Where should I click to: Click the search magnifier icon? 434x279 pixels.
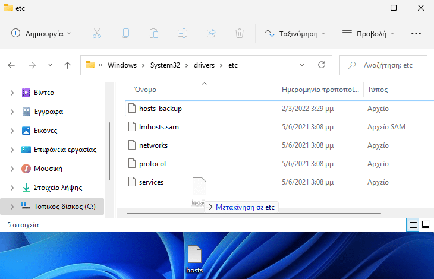tap(352, 65)
